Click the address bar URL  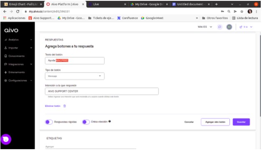coord(49,11)
